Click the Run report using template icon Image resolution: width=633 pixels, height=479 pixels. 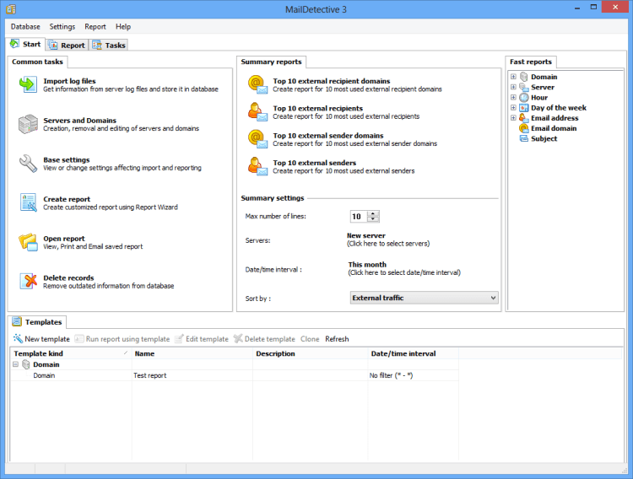click(79, 338)
